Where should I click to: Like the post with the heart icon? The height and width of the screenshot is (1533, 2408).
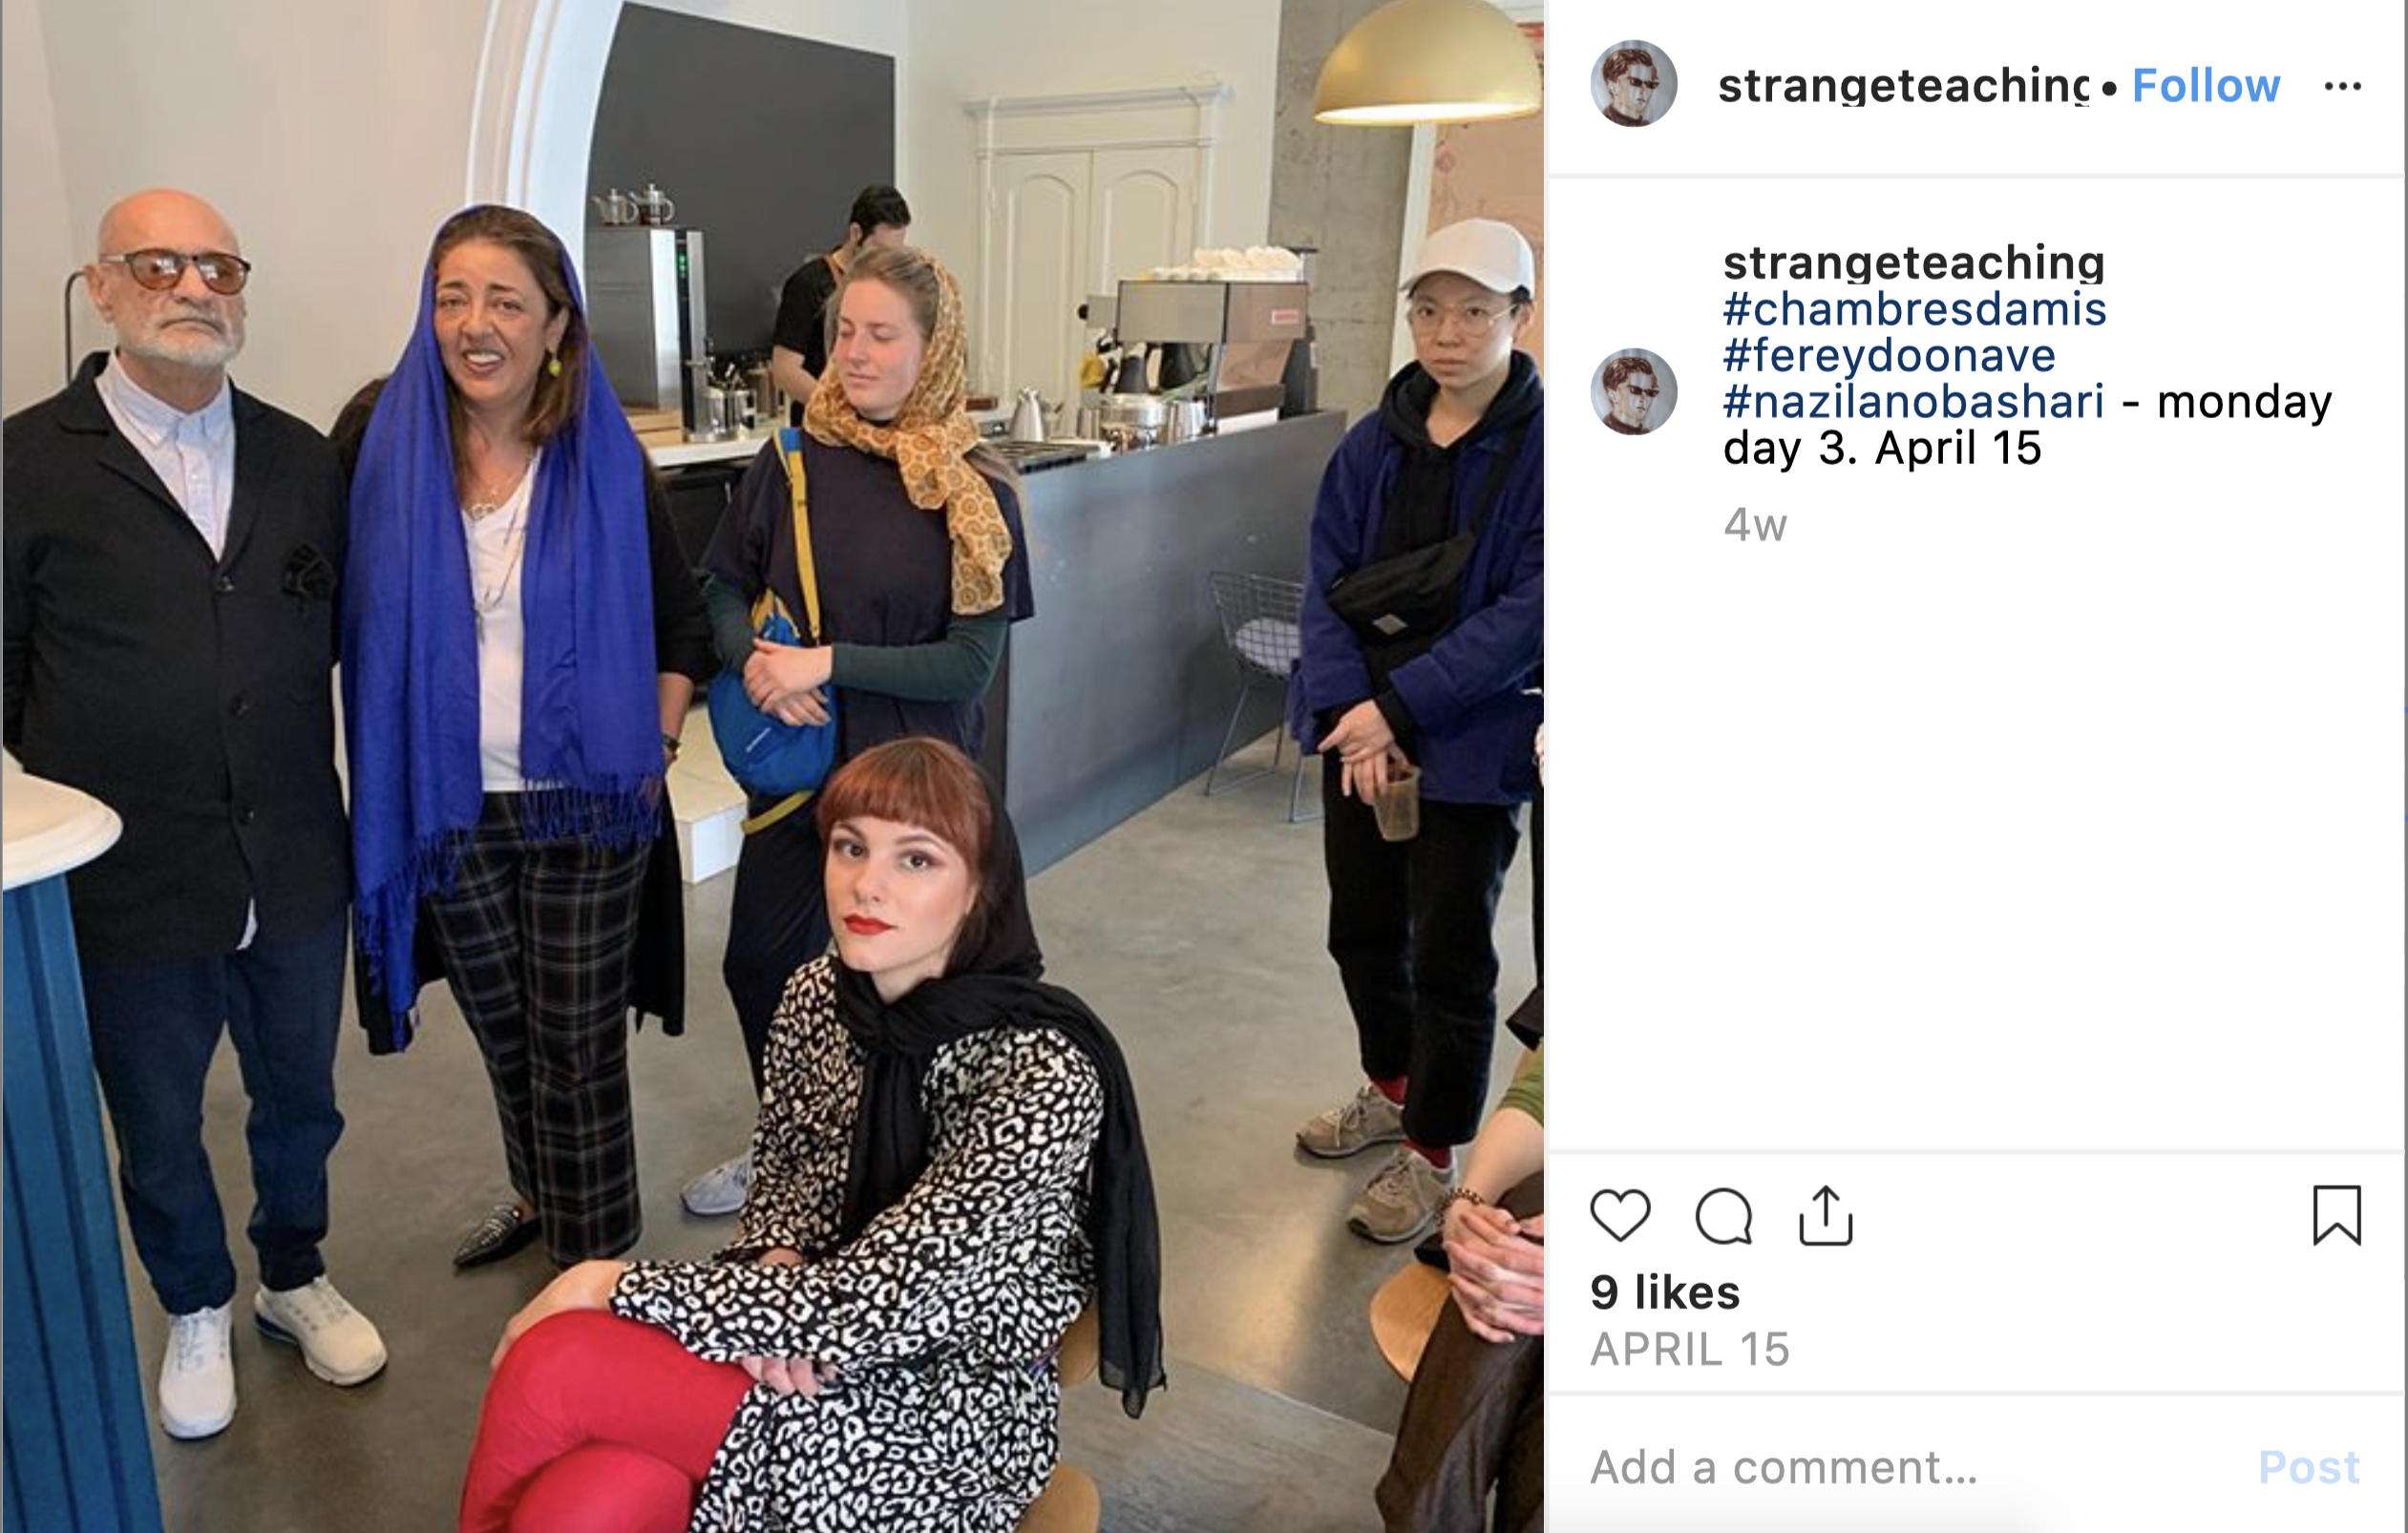tap(1620, 1215)
